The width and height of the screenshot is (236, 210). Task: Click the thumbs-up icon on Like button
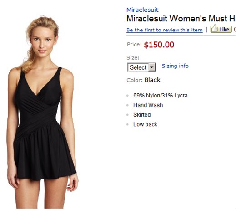point(214,28)
